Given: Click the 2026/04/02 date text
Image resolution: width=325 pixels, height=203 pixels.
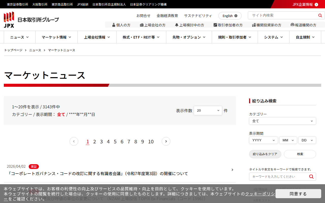Looking at the screenshot, I should click(16, 166).
